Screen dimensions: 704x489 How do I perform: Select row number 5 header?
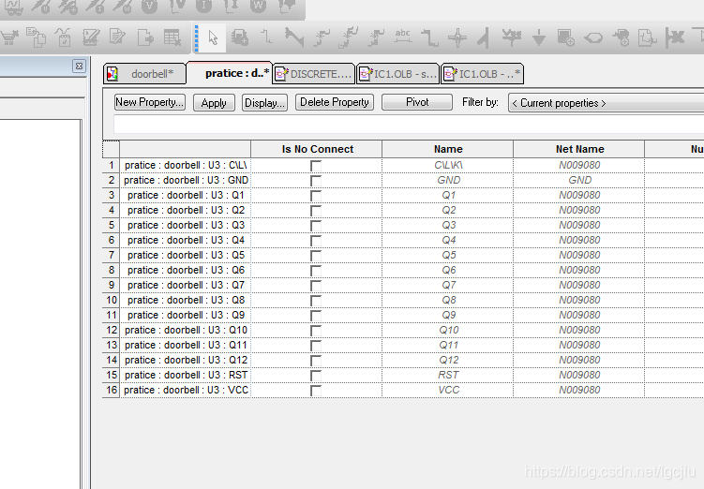pos(112,225)
